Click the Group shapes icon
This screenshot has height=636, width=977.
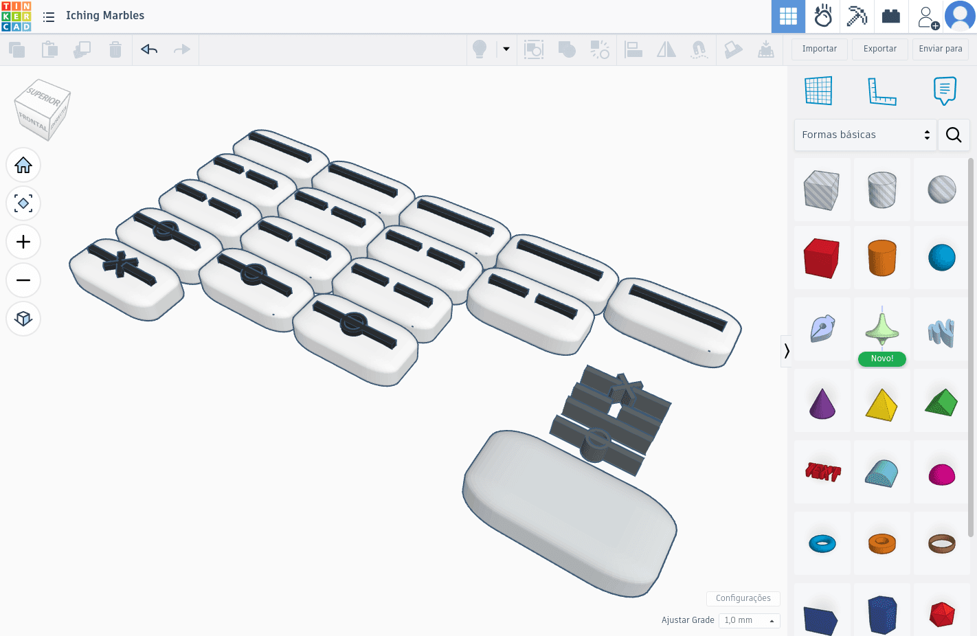[x=534, y=49]
